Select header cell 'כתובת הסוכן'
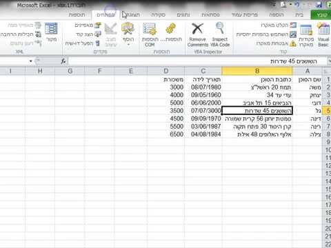The width and height of the screenshot is (331, 248). [x=257, y=79]
